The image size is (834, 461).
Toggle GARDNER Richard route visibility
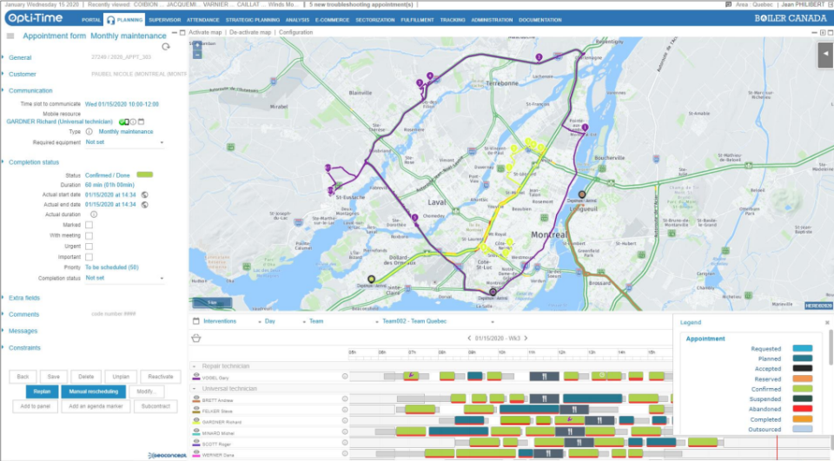click(x=196, y=421)
